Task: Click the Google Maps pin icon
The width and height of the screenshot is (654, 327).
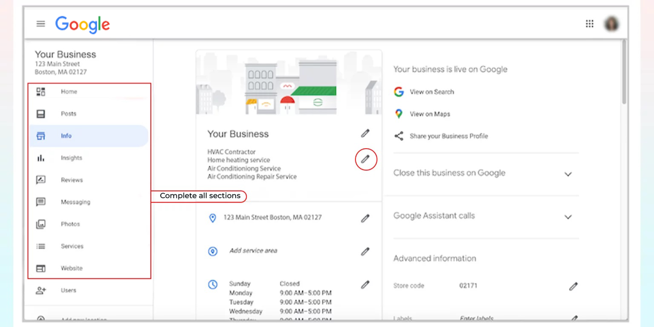Action: pos(399,114)
